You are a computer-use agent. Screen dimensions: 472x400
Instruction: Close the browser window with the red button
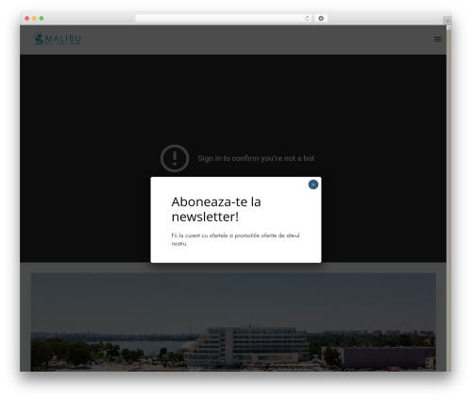(x=27, y=18)
